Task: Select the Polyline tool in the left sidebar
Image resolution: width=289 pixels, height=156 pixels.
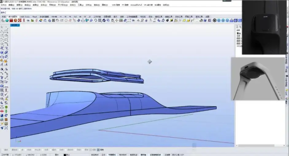Action: tap(2, 32)
